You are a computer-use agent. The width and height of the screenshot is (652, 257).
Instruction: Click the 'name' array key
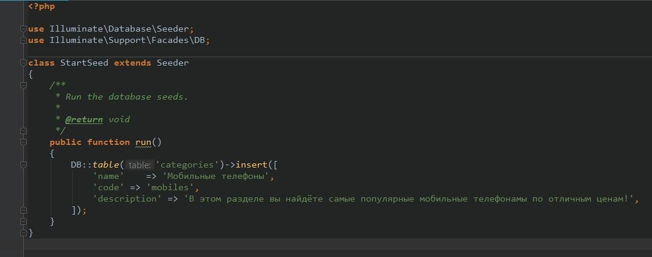click(108, 177)
